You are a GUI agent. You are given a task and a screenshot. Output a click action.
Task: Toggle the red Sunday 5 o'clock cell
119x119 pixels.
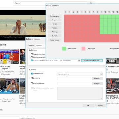(86, 40)
